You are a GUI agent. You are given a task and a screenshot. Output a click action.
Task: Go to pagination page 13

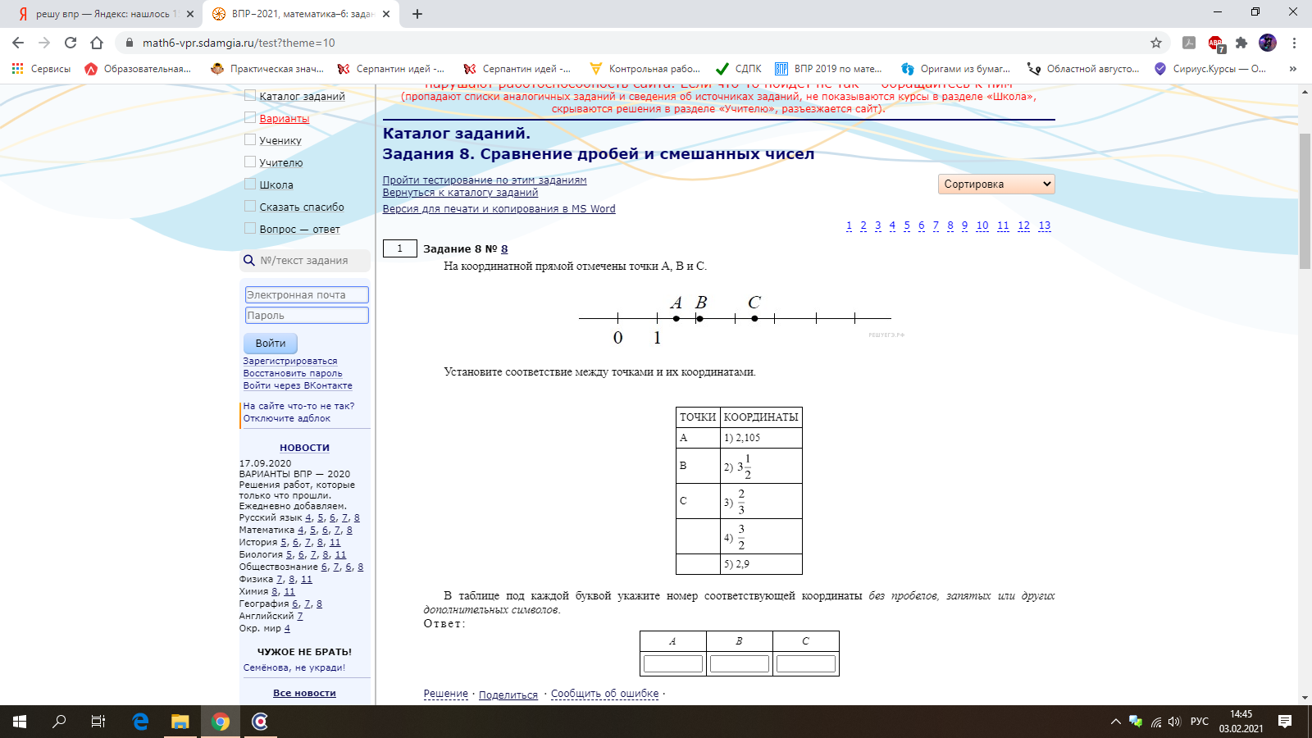[x=1044, y=225]
